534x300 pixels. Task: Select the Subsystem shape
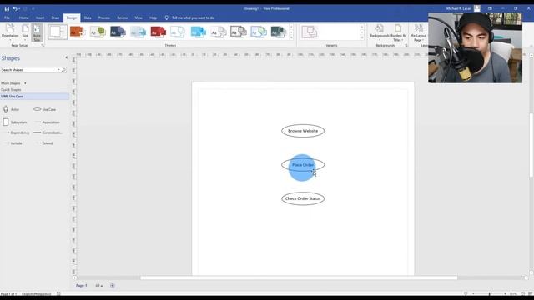[14, 122]
